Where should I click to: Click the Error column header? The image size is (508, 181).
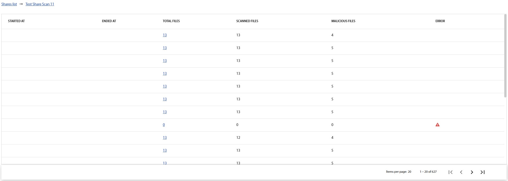tap(440, 21)
